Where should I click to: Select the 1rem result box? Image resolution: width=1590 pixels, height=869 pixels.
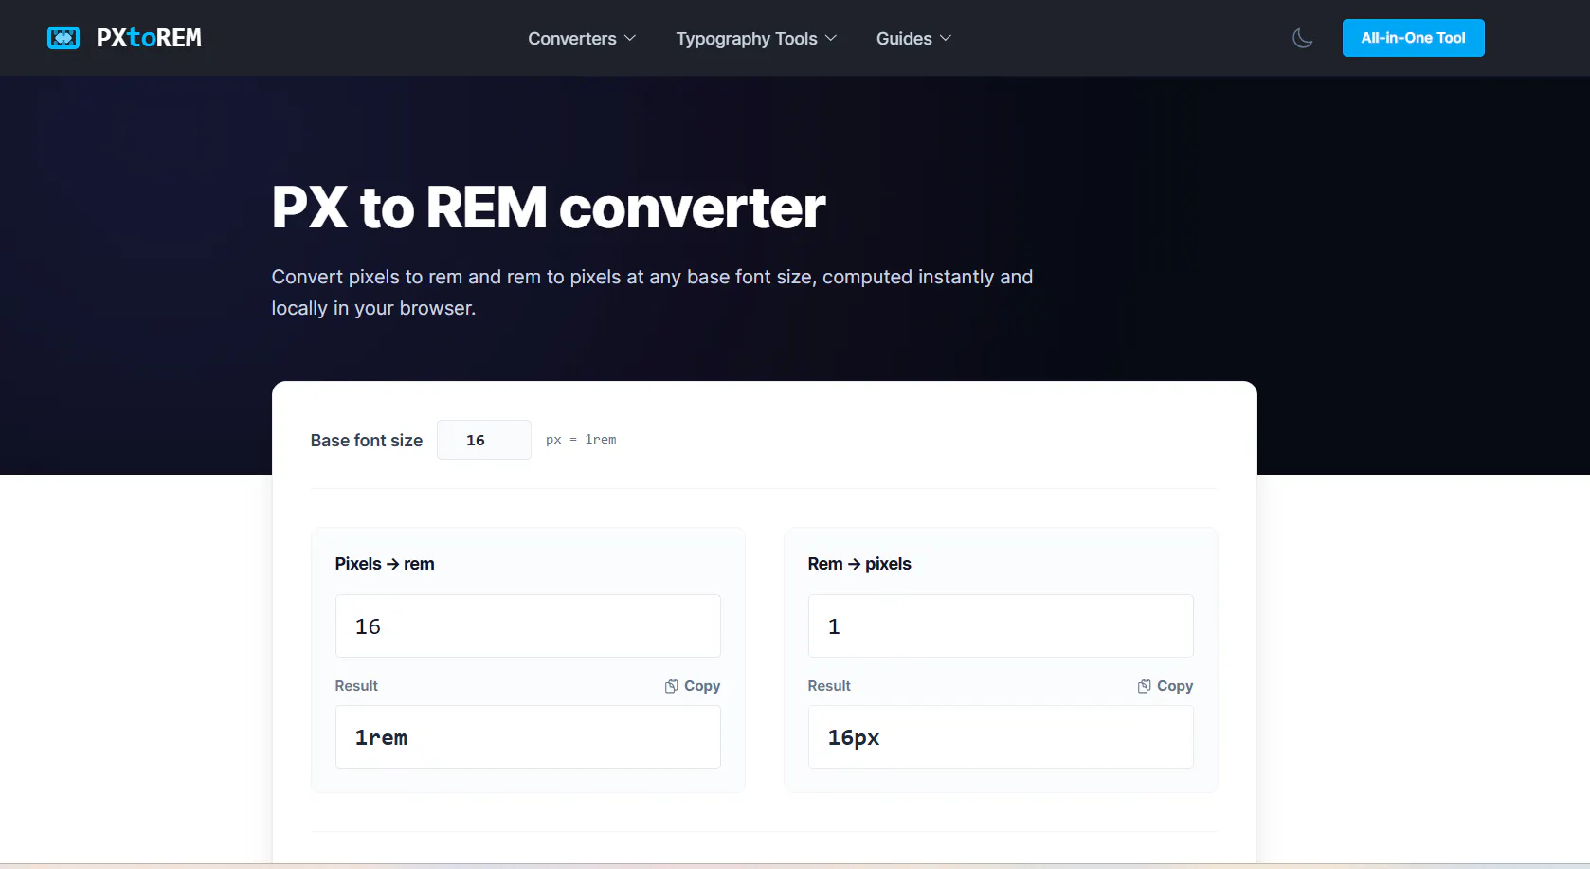(x=528, y=737)
